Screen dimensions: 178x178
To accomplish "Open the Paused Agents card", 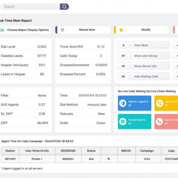I will [135, 122].
